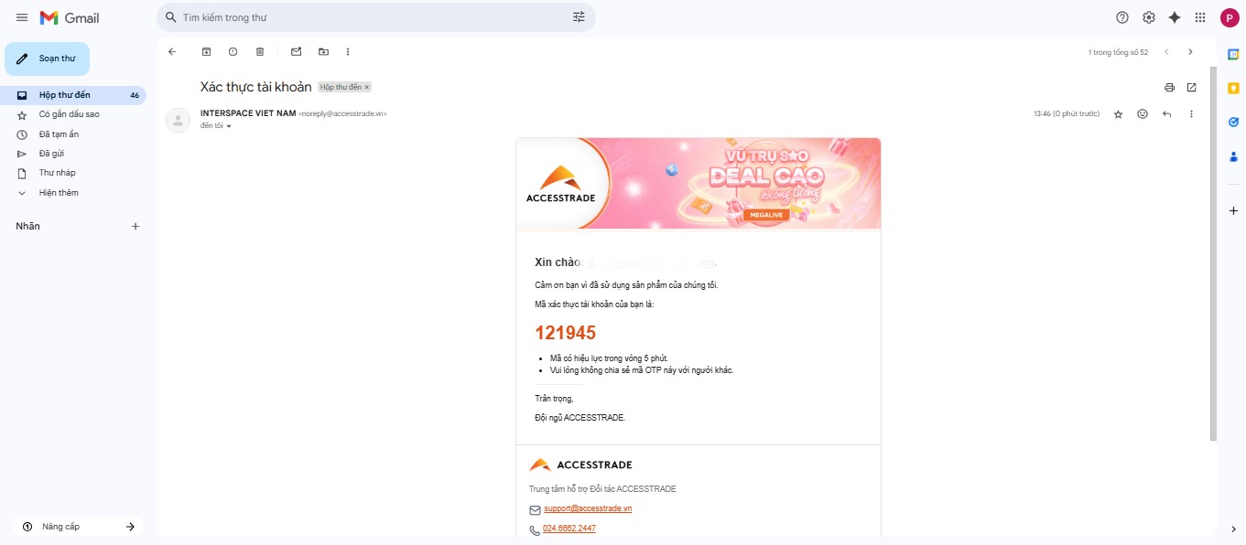Mark the email as unread
The width and height of the screenshot is (1246, 545).
click(296, 51)
